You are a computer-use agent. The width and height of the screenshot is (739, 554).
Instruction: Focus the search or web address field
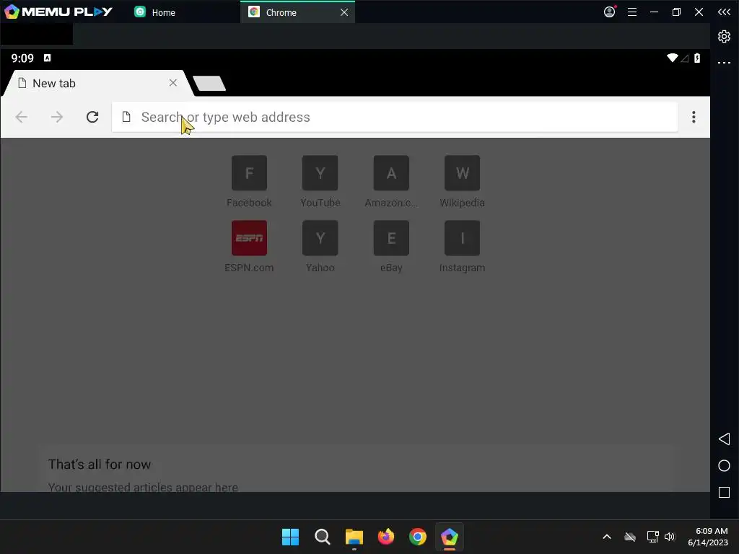tap(395, 117)
